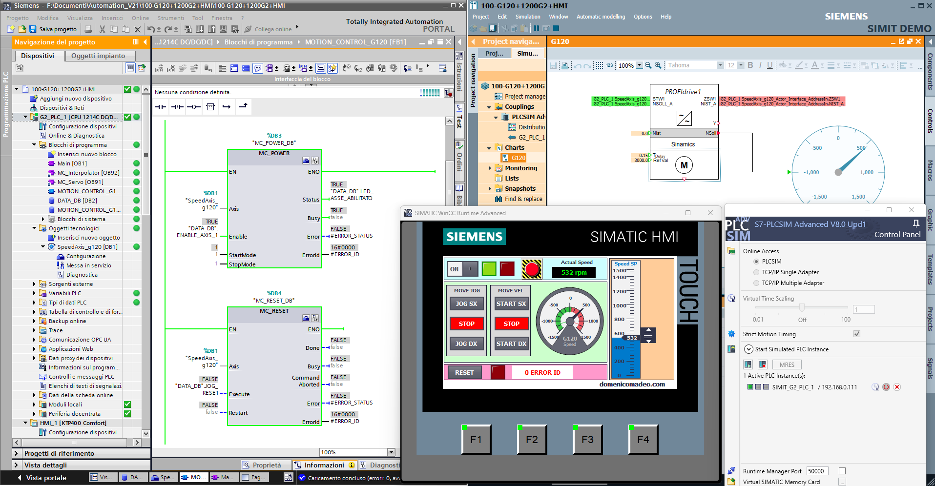935x486 pixels.
Task: Click the power off icon for SIMIT_G2_PLC_1 instance
Action: pyautogui.click(x=886, y=387)
